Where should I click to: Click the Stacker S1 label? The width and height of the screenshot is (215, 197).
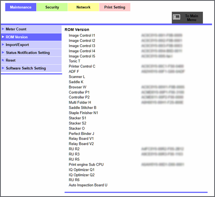(x=77, y=118)
